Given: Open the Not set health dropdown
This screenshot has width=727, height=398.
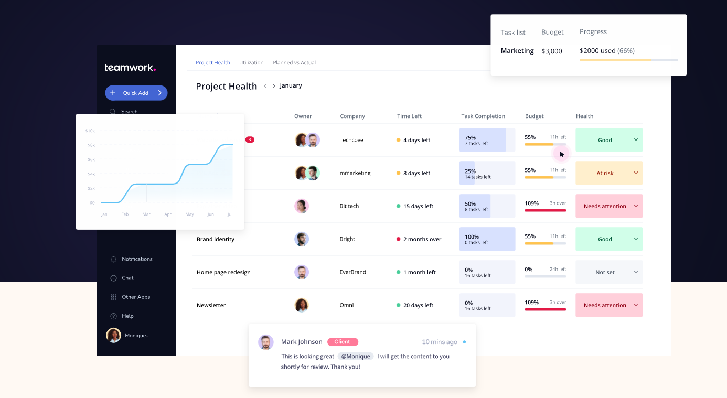Looking at the screenshot, I should pos(609,272).
